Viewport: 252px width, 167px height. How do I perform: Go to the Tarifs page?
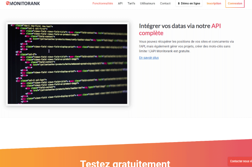[x=131, y=3]
